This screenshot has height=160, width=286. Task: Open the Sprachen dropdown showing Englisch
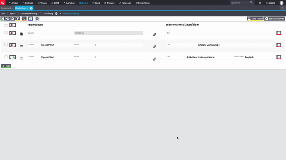click(257, 57)
